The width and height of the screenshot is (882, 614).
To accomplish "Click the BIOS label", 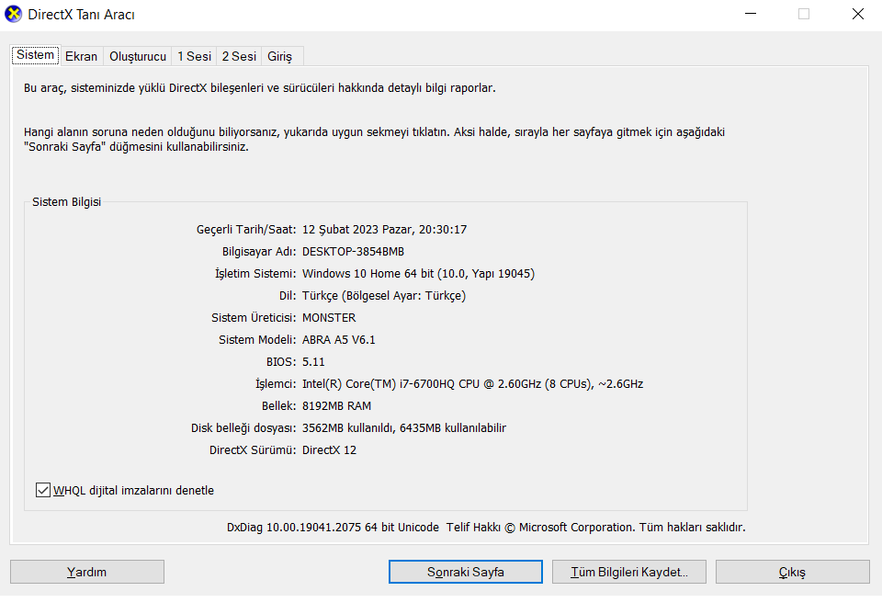I will point(281,362).
